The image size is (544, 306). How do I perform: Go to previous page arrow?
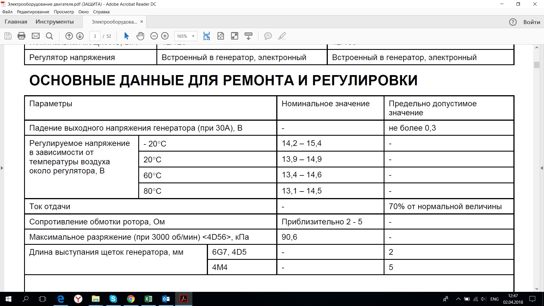pos(69,36)
